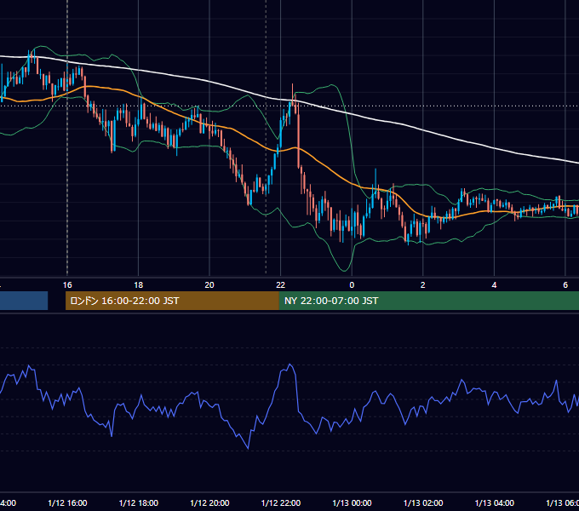Click the "4" hour label on the upper time axis
The image size is (579, 511).
click(x=494, y=285)
